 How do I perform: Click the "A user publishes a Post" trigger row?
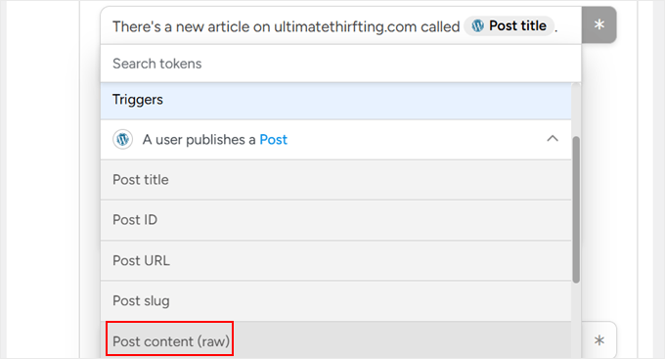335,140
